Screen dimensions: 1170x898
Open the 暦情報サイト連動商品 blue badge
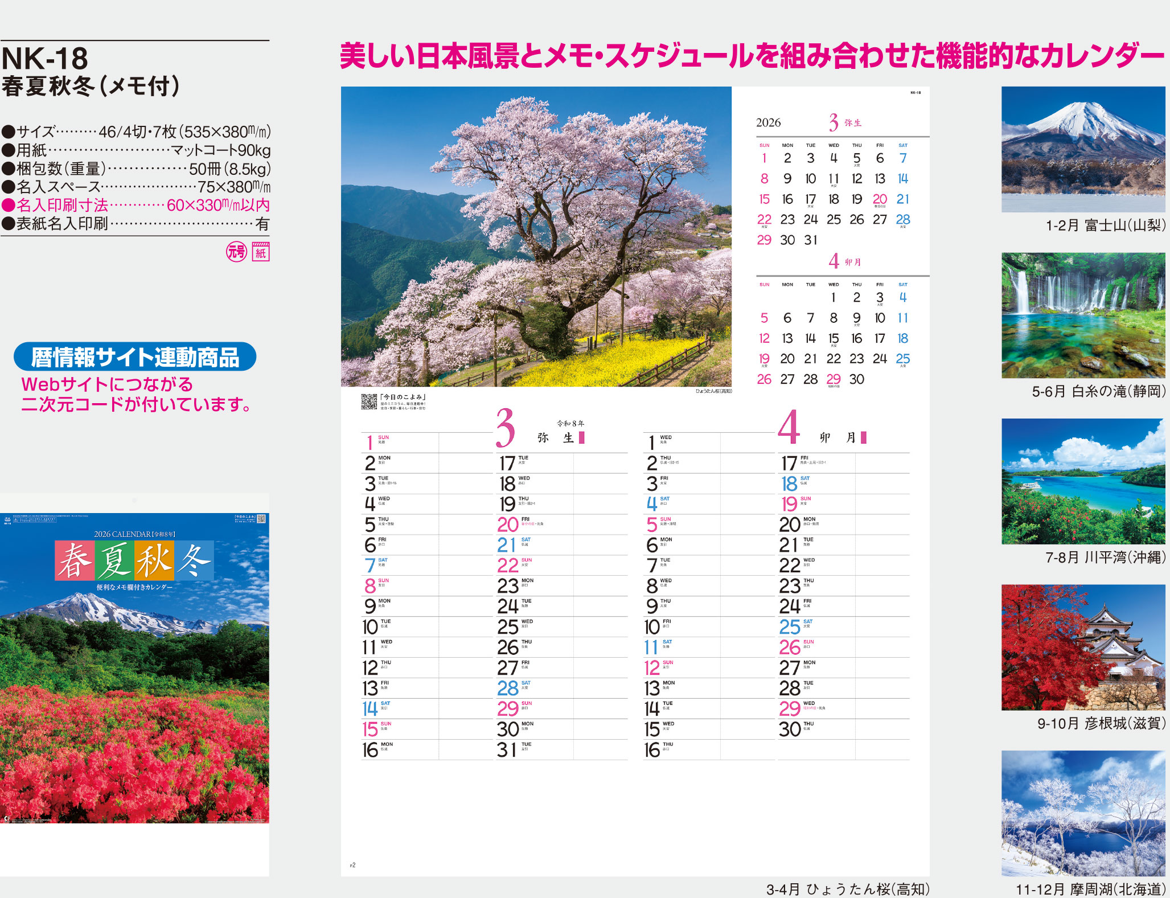pos(135,357)
